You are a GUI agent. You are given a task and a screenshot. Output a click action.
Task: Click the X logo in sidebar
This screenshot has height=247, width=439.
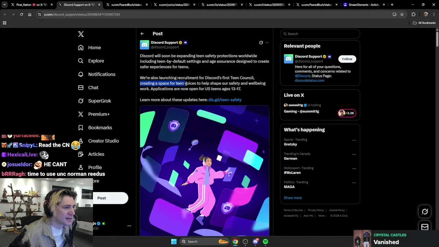(81, 34)
